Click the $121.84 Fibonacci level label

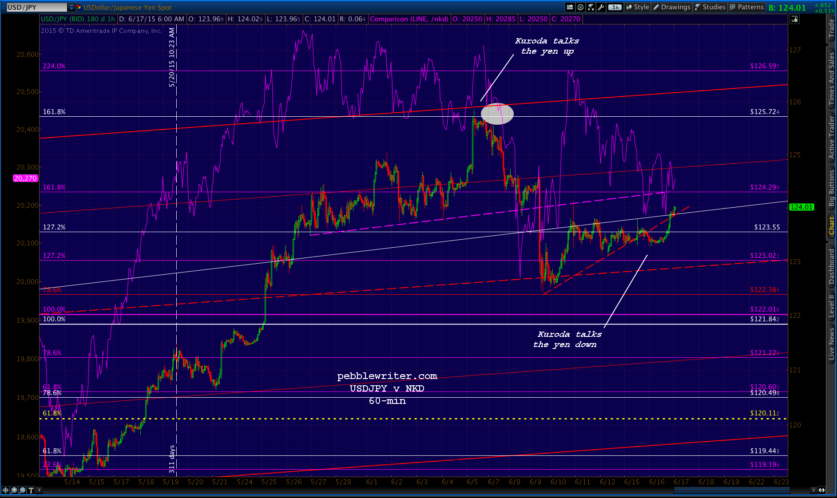point(765,319)
